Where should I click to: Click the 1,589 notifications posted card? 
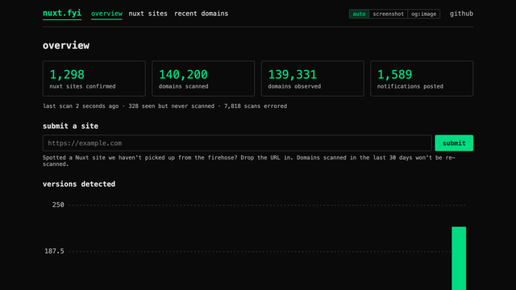pyautogui.click(x=422, y=79)
